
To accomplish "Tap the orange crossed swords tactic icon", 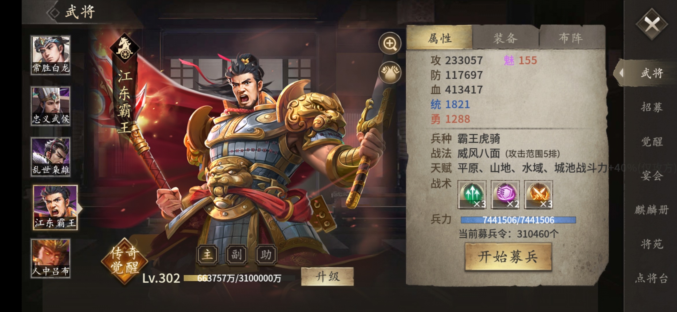I will 538,194.
